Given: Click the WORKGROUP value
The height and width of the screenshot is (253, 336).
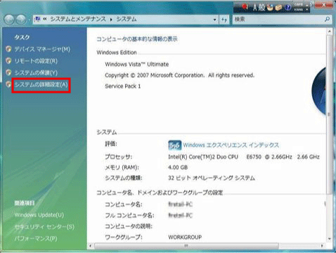Looking at the screenshot, I should pyautogui.click(x=185, y=237).
